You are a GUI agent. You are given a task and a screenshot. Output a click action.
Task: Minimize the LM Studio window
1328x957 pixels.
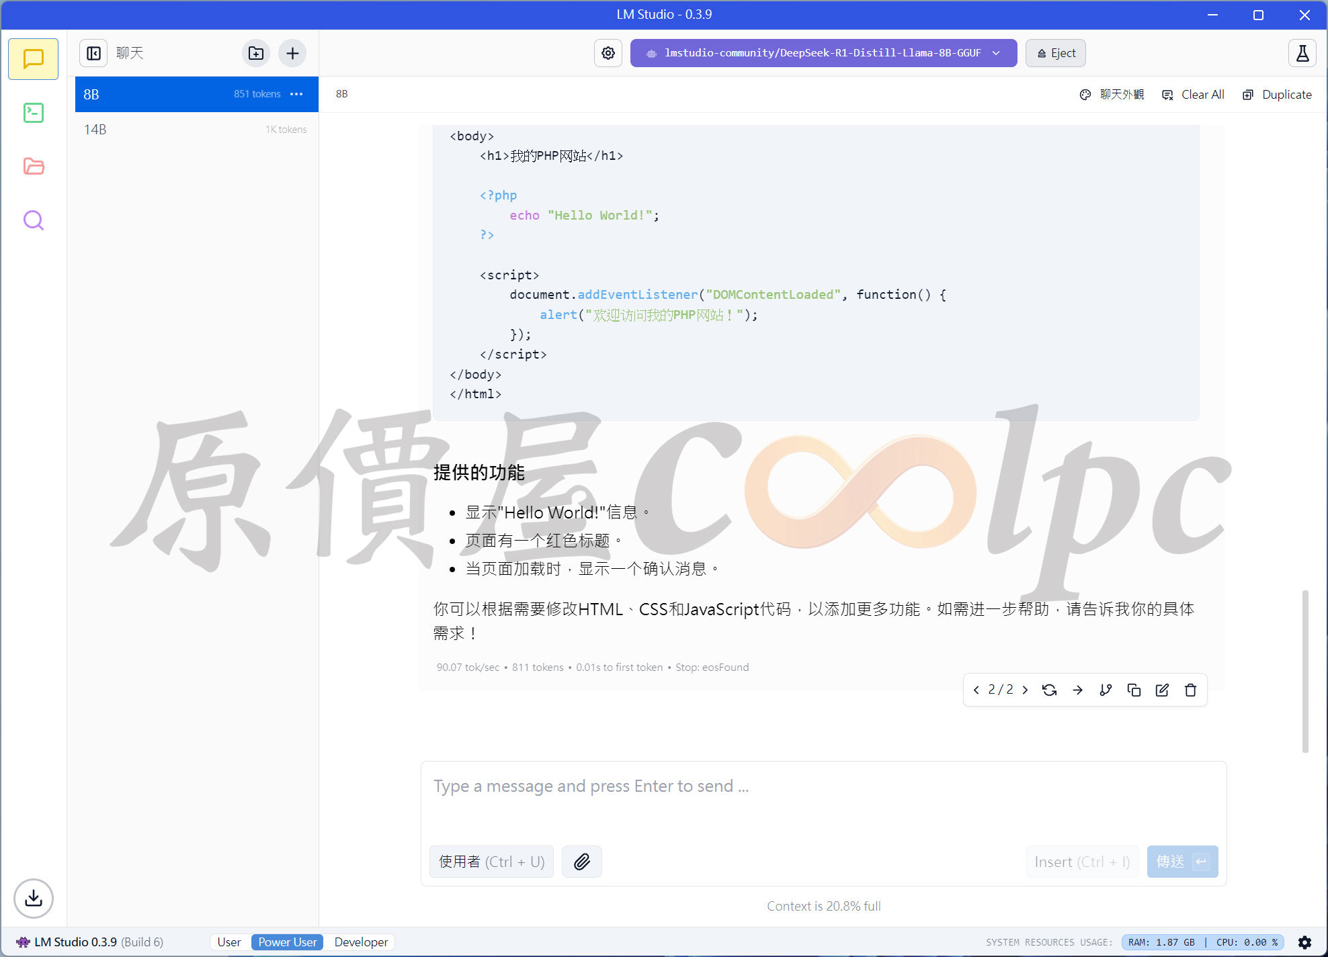click(1212, 15)
